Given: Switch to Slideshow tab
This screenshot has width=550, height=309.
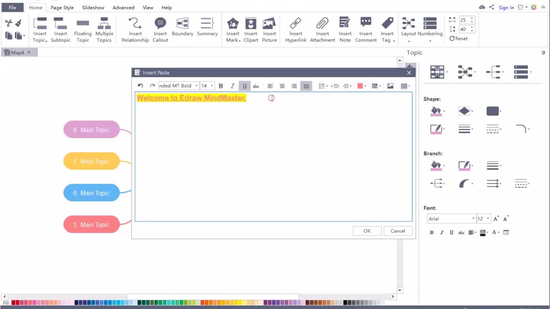Looking at the screenshot, I should point(93,7).
